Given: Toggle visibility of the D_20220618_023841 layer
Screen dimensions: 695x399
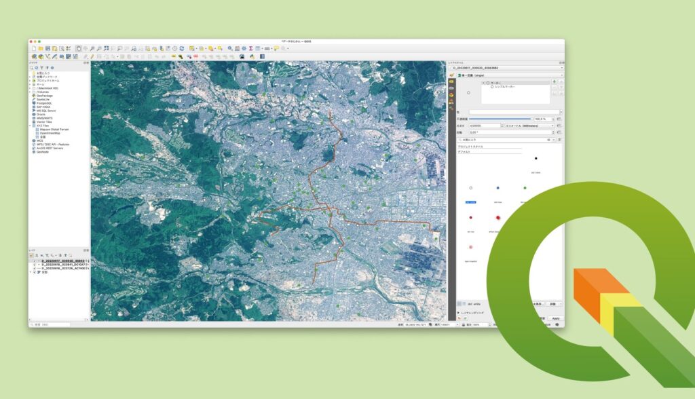Looking at the screenshot, I should pos(35,265).
